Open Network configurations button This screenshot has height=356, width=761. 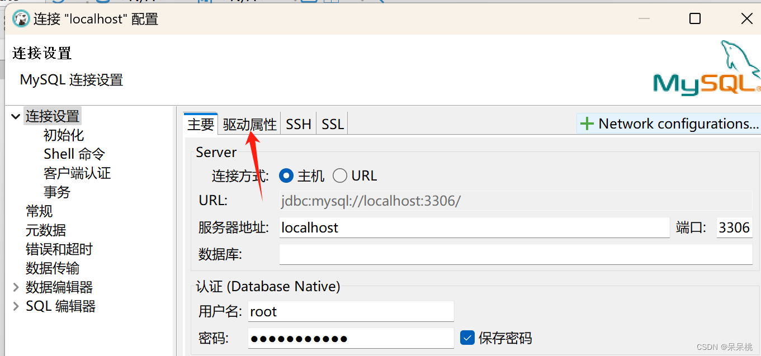(x=669, y=124)
